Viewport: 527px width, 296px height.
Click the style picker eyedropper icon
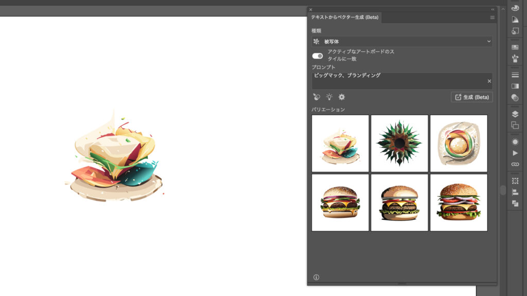point(317,97)
